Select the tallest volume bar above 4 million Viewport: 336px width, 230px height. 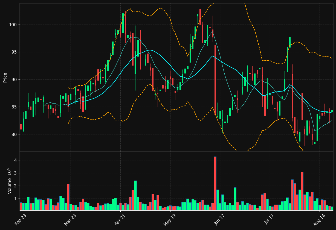215,183
